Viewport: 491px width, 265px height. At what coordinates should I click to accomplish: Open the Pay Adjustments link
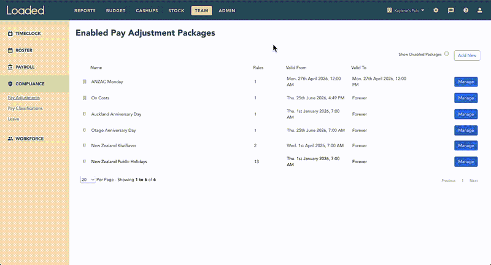click(24, 98)
